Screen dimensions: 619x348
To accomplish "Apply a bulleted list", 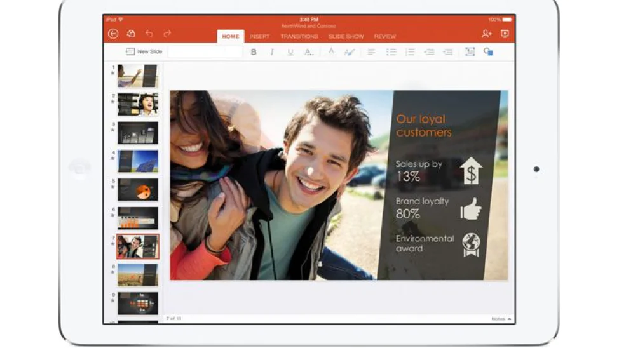I will tap(391, 51).
